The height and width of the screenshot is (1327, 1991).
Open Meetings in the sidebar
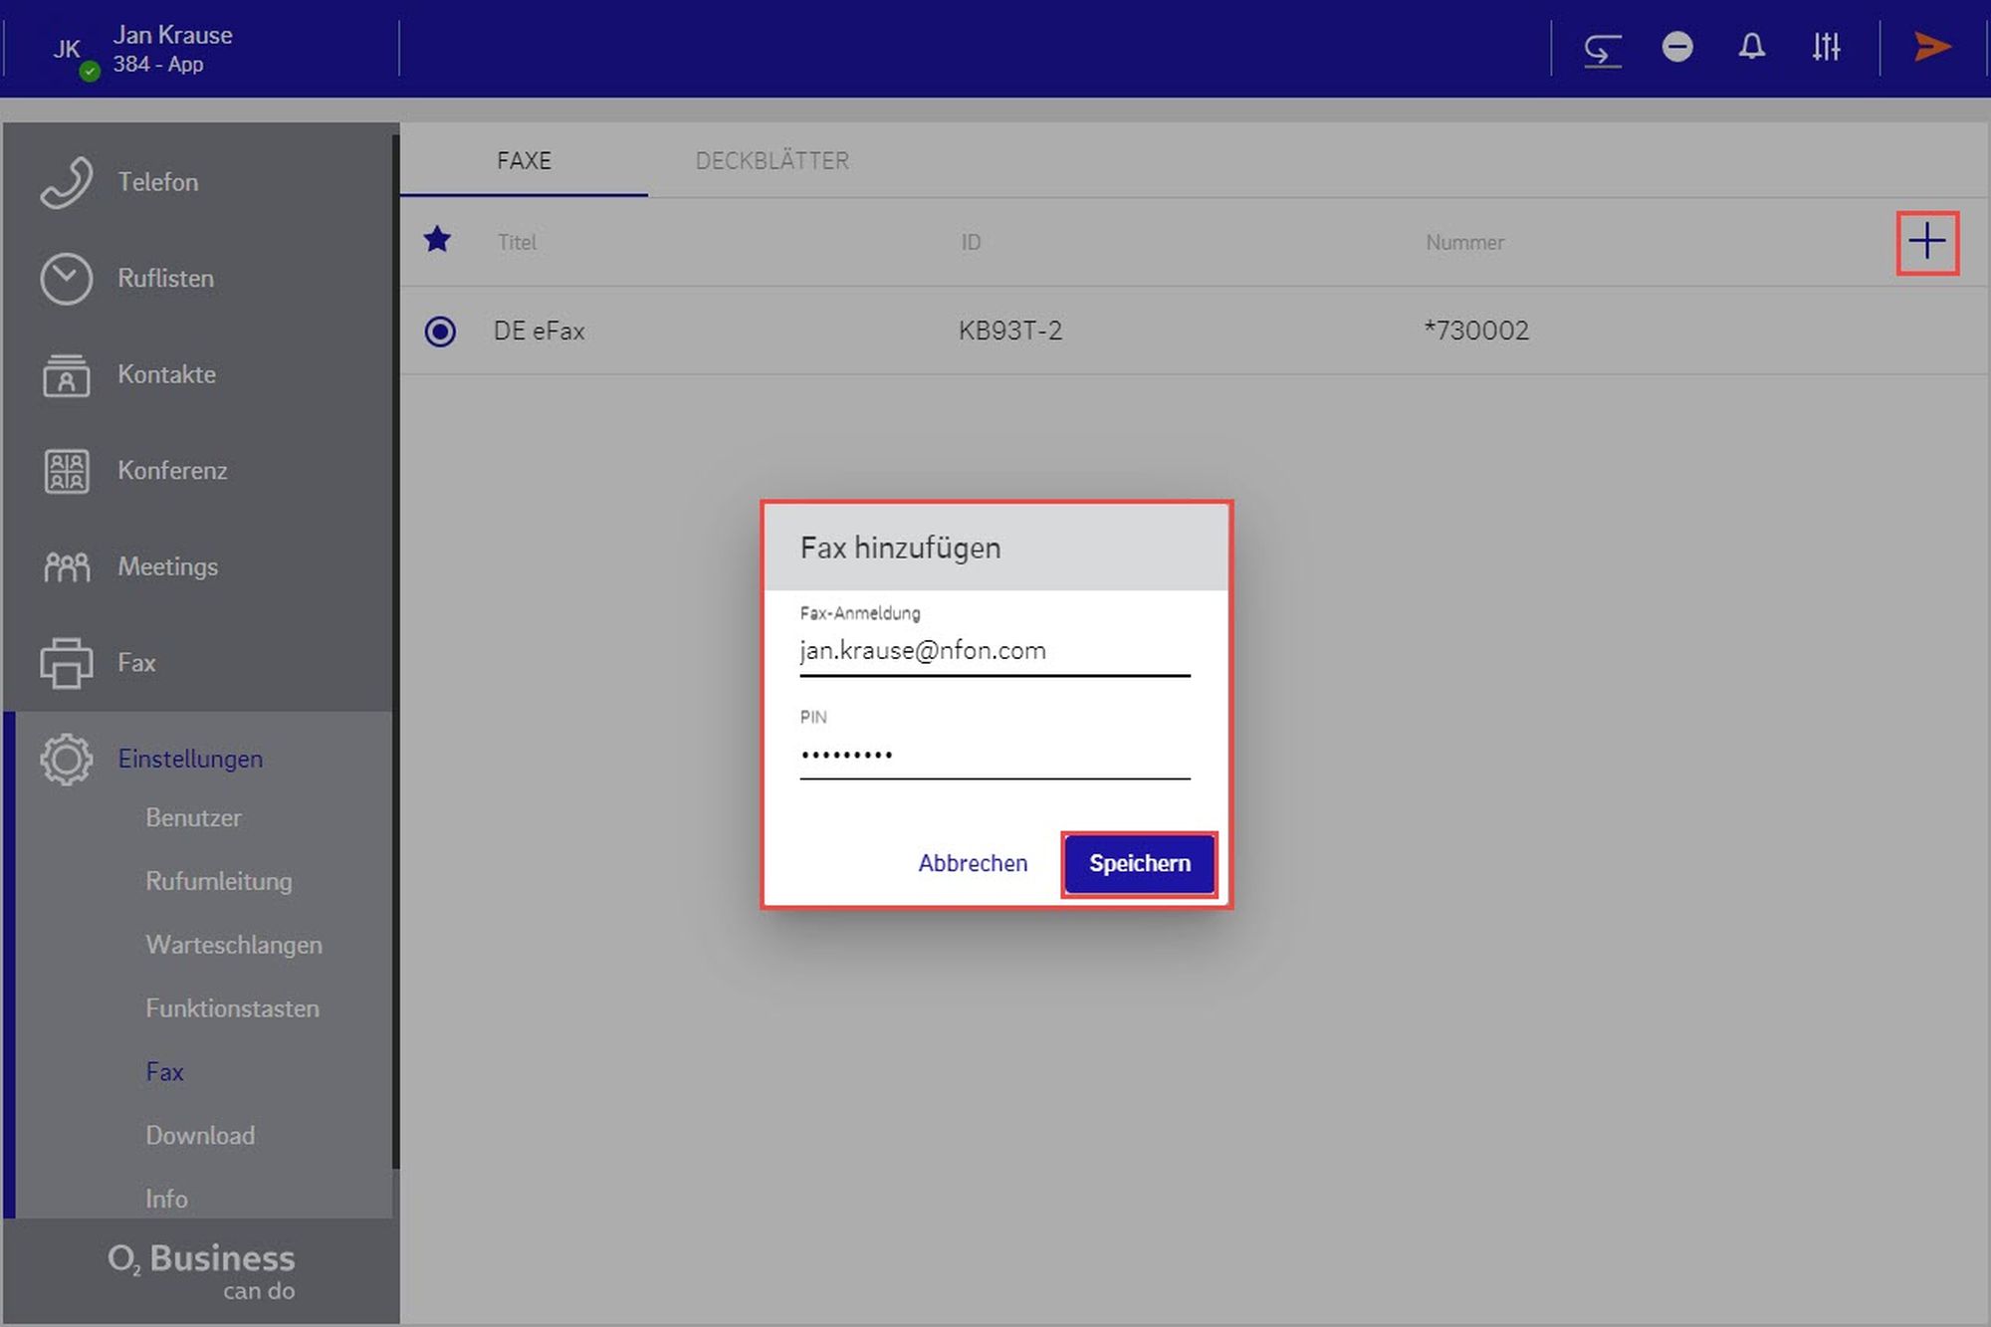[167, 566]
